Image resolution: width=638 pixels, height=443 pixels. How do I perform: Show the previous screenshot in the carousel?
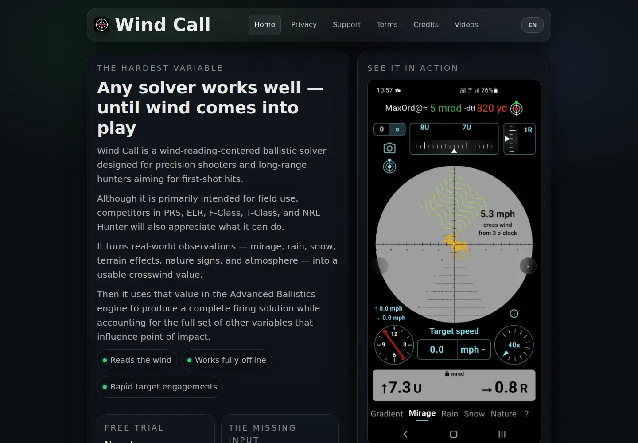tap(380, 266)
